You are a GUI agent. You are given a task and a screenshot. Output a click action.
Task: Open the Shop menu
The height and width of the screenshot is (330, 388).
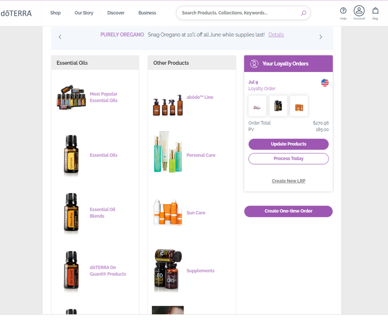click(x=56, y=13)
